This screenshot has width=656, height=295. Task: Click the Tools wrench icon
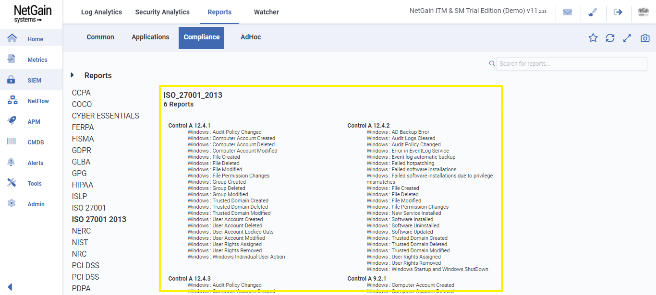point(12,183)
